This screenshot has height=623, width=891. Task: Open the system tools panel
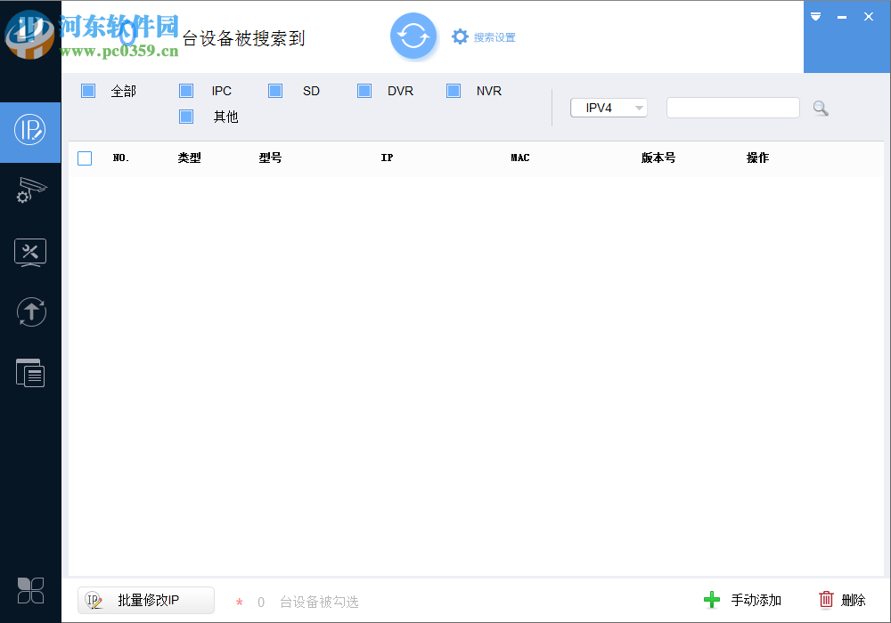[30, 253]
